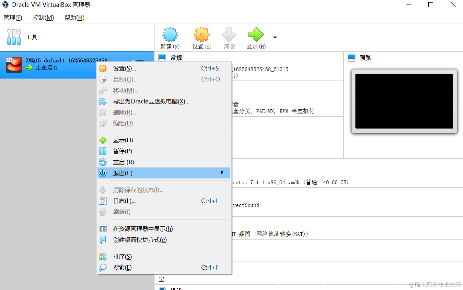Expand the 退出(C) submenu arrow
The image size is (463, 290).
coord(222,173)
